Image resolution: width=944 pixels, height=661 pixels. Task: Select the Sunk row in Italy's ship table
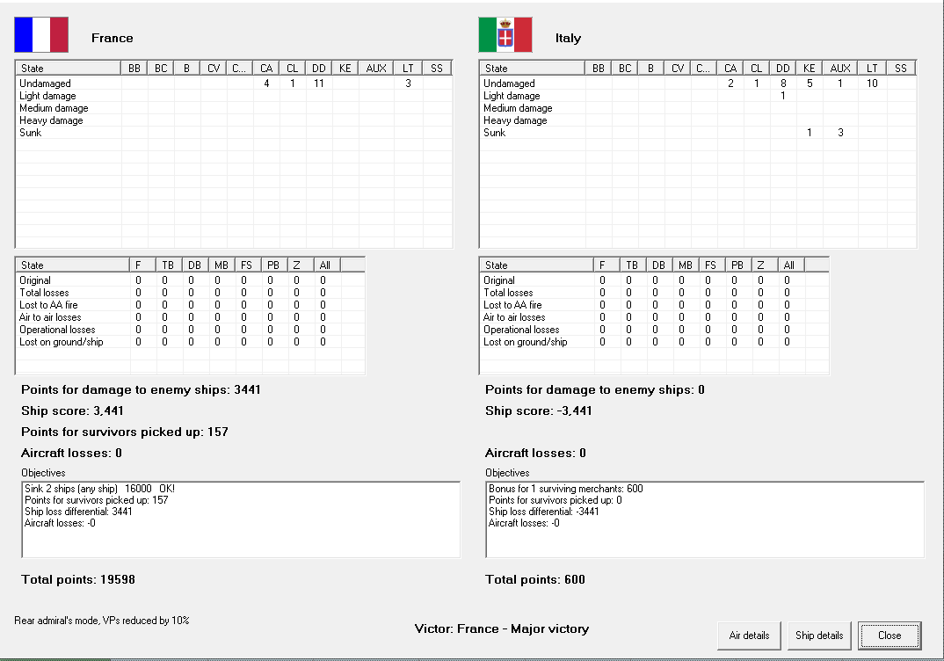coord(495,133)
